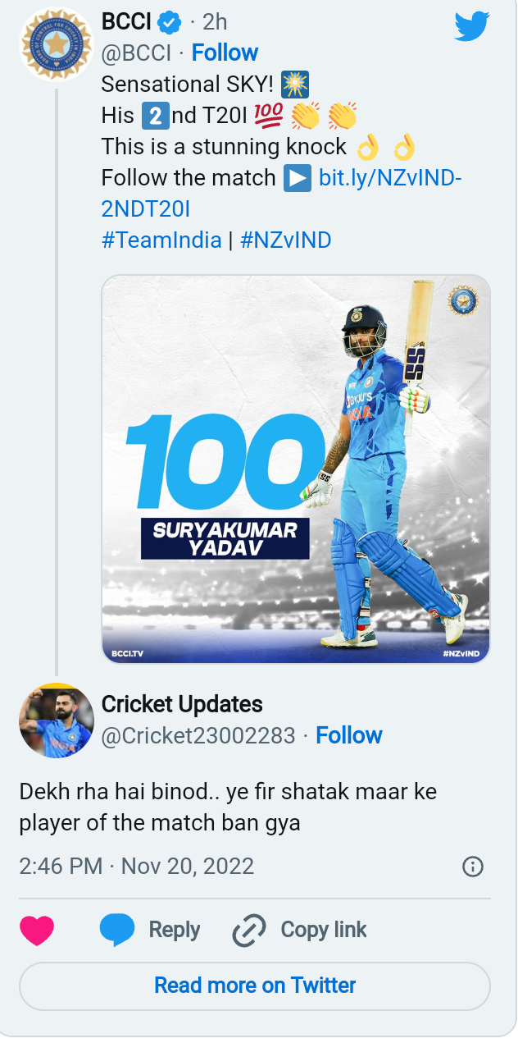Screen dimensions: 518x1043
Task: Follow @Cricket23002283 account
Action: click(349, 735)
